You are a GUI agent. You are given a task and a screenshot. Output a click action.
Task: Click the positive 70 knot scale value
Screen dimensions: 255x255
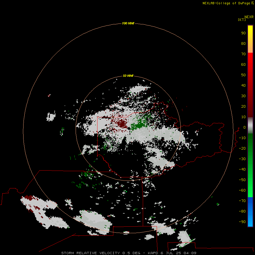[243, 54]
